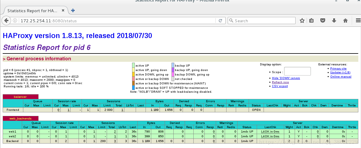
Task: Open bookmarks list icon
Action: 311,21
